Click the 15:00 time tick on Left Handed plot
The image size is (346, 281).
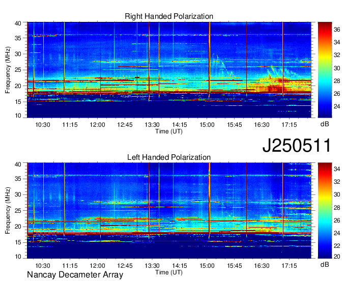coord(207,266)
